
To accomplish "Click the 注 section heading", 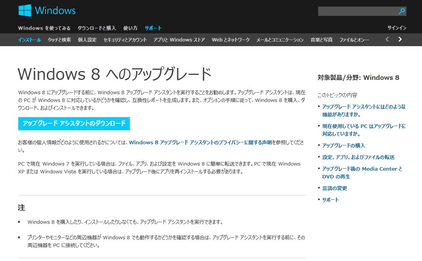I will pos(21,207).
